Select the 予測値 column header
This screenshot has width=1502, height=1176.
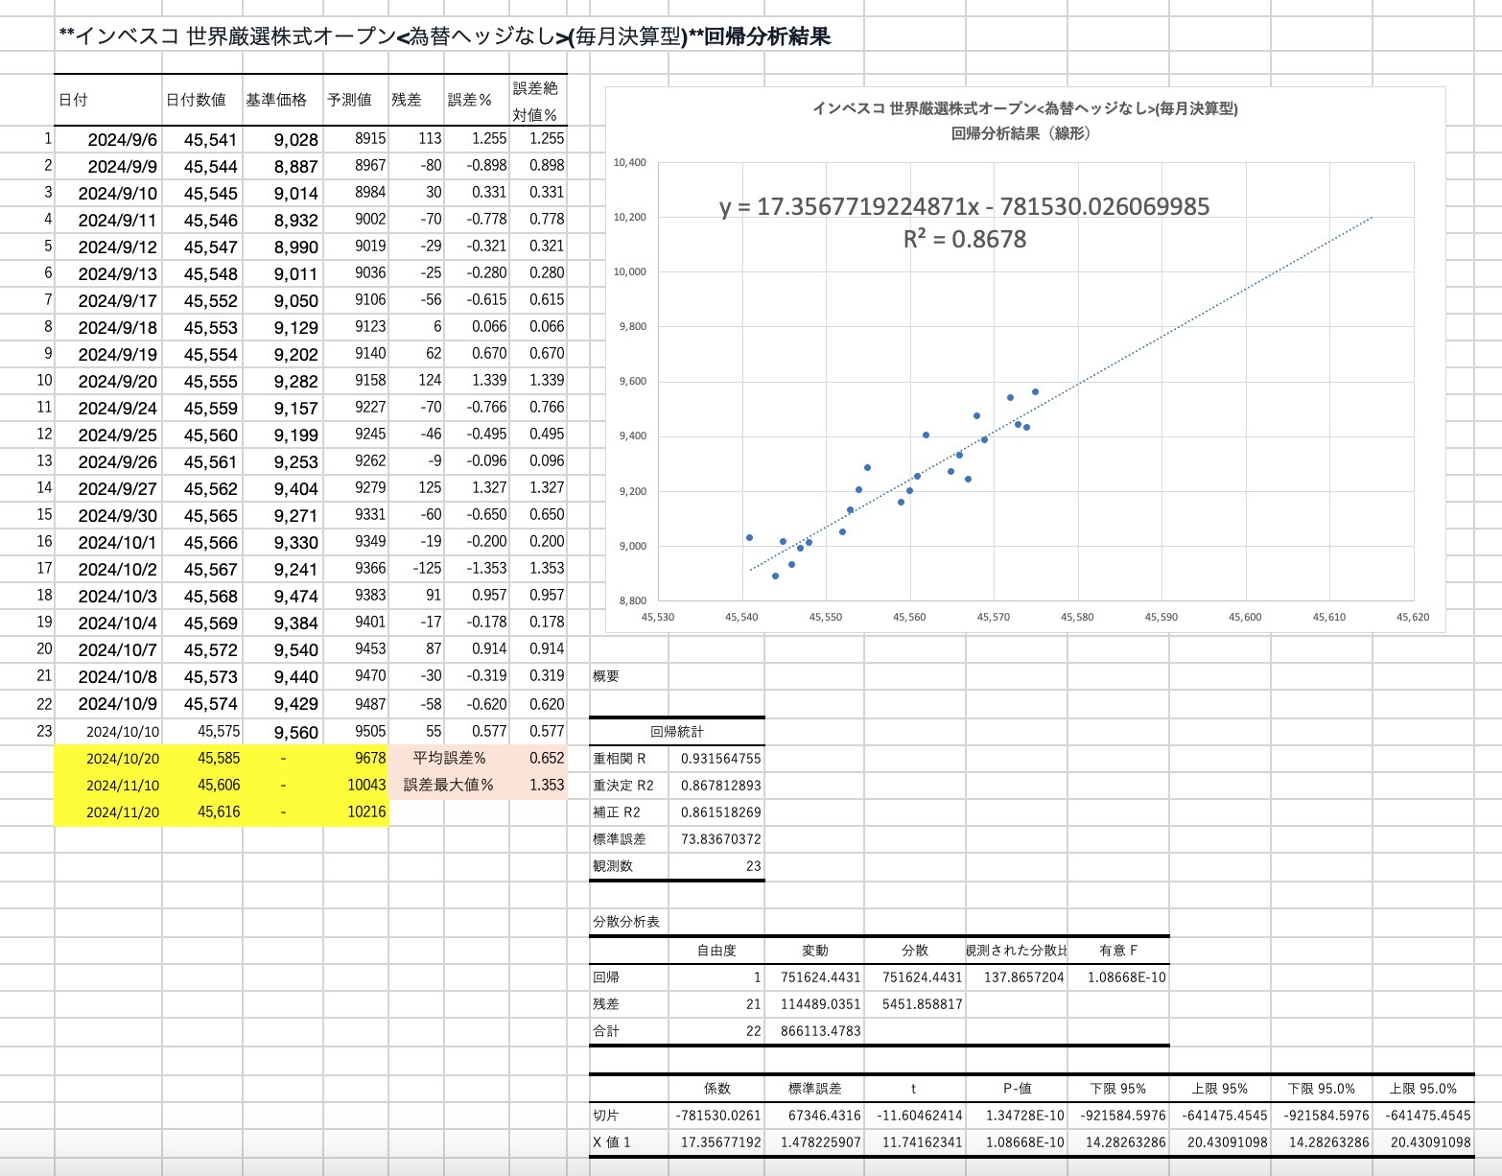[x=349, y=100]
